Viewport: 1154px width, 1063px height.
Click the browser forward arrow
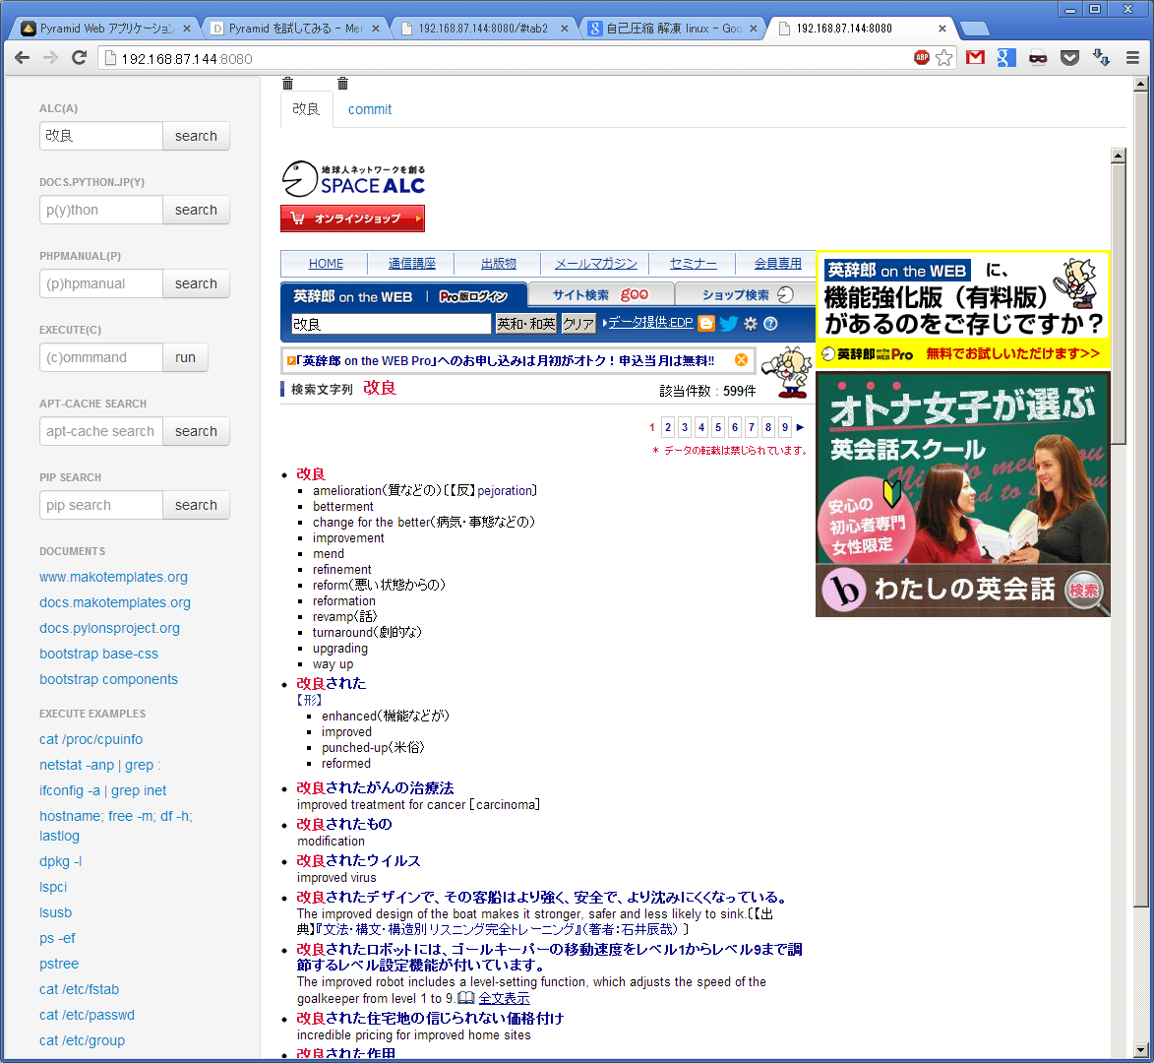pyautogui.click(x=50, y=57)
